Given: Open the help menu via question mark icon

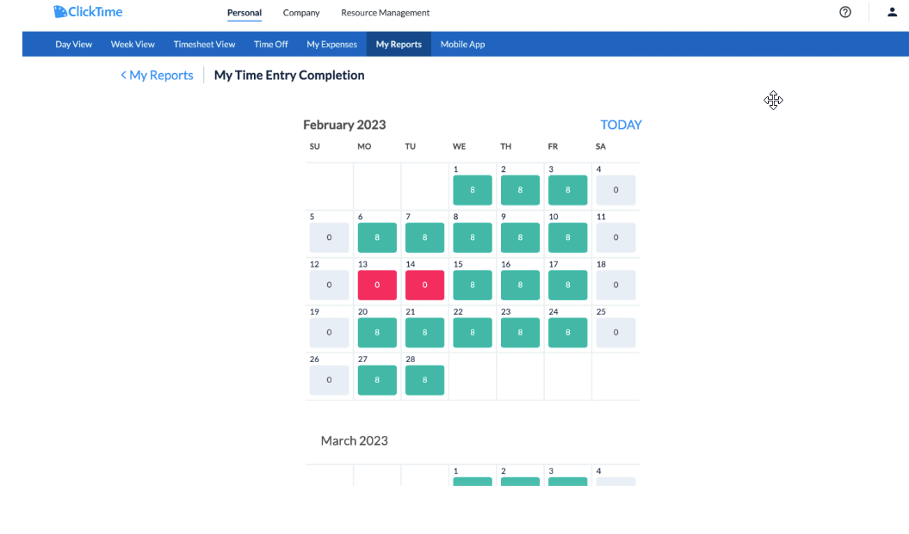Looking at the screenshot, I should coord(844,12).
